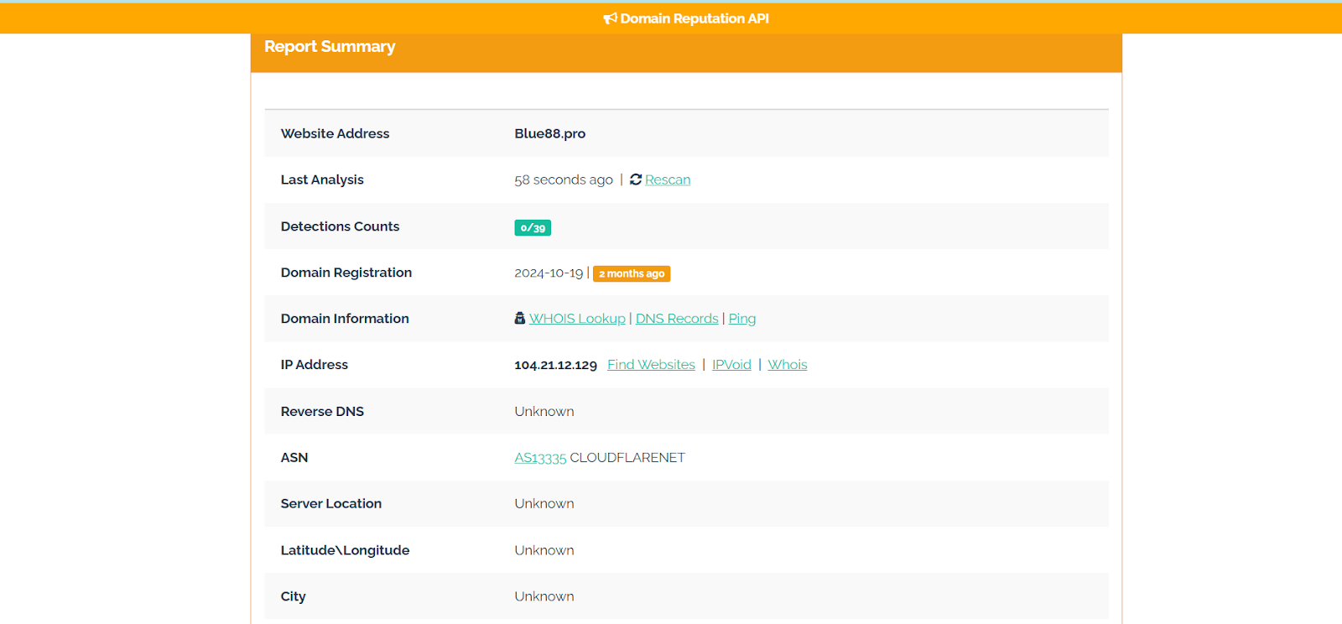Open the WHOIS Lookup link
This screenshot has width=1342, height=624.
tap(577, 319)
